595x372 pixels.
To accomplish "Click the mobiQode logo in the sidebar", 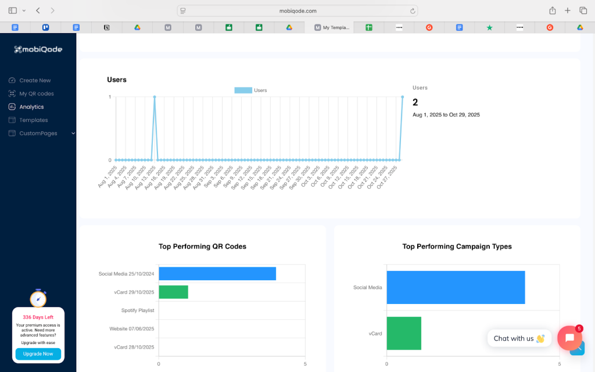I will (38, 49).
